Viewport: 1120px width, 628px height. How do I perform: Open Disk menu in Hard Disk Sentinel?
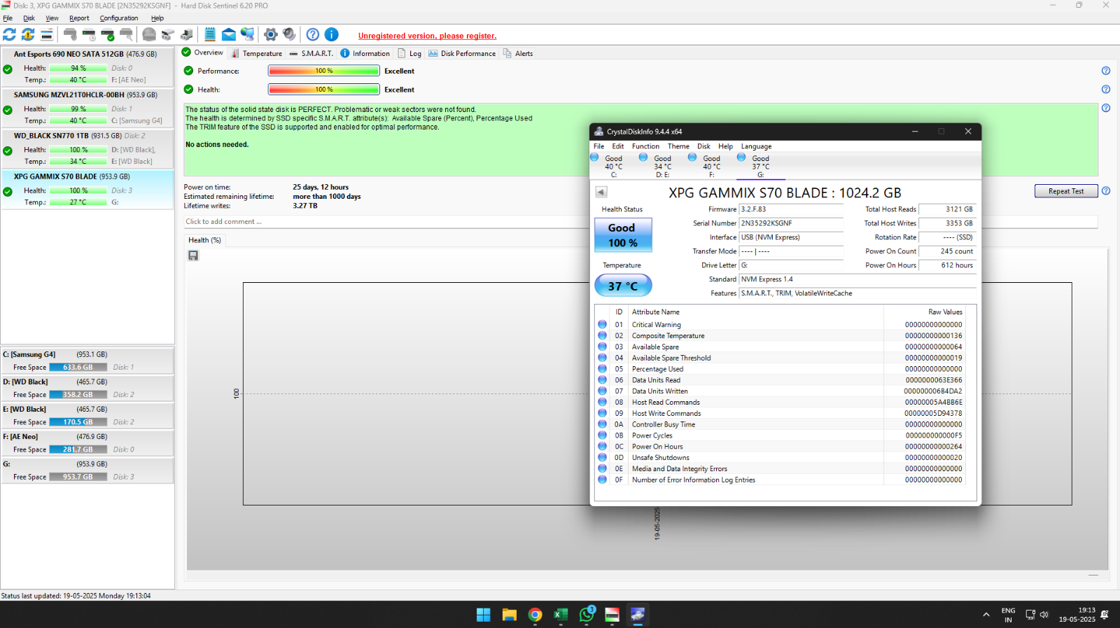coord(29,18)
